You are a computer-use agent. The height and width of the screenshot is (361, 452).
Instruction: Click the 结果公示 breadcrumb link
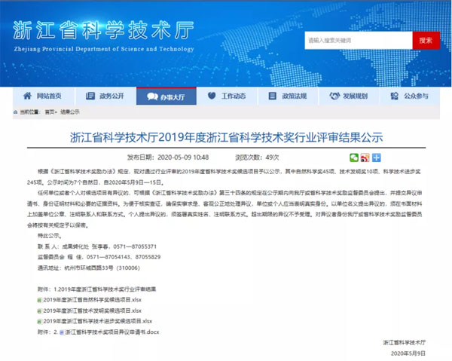(x=70, y=112)
